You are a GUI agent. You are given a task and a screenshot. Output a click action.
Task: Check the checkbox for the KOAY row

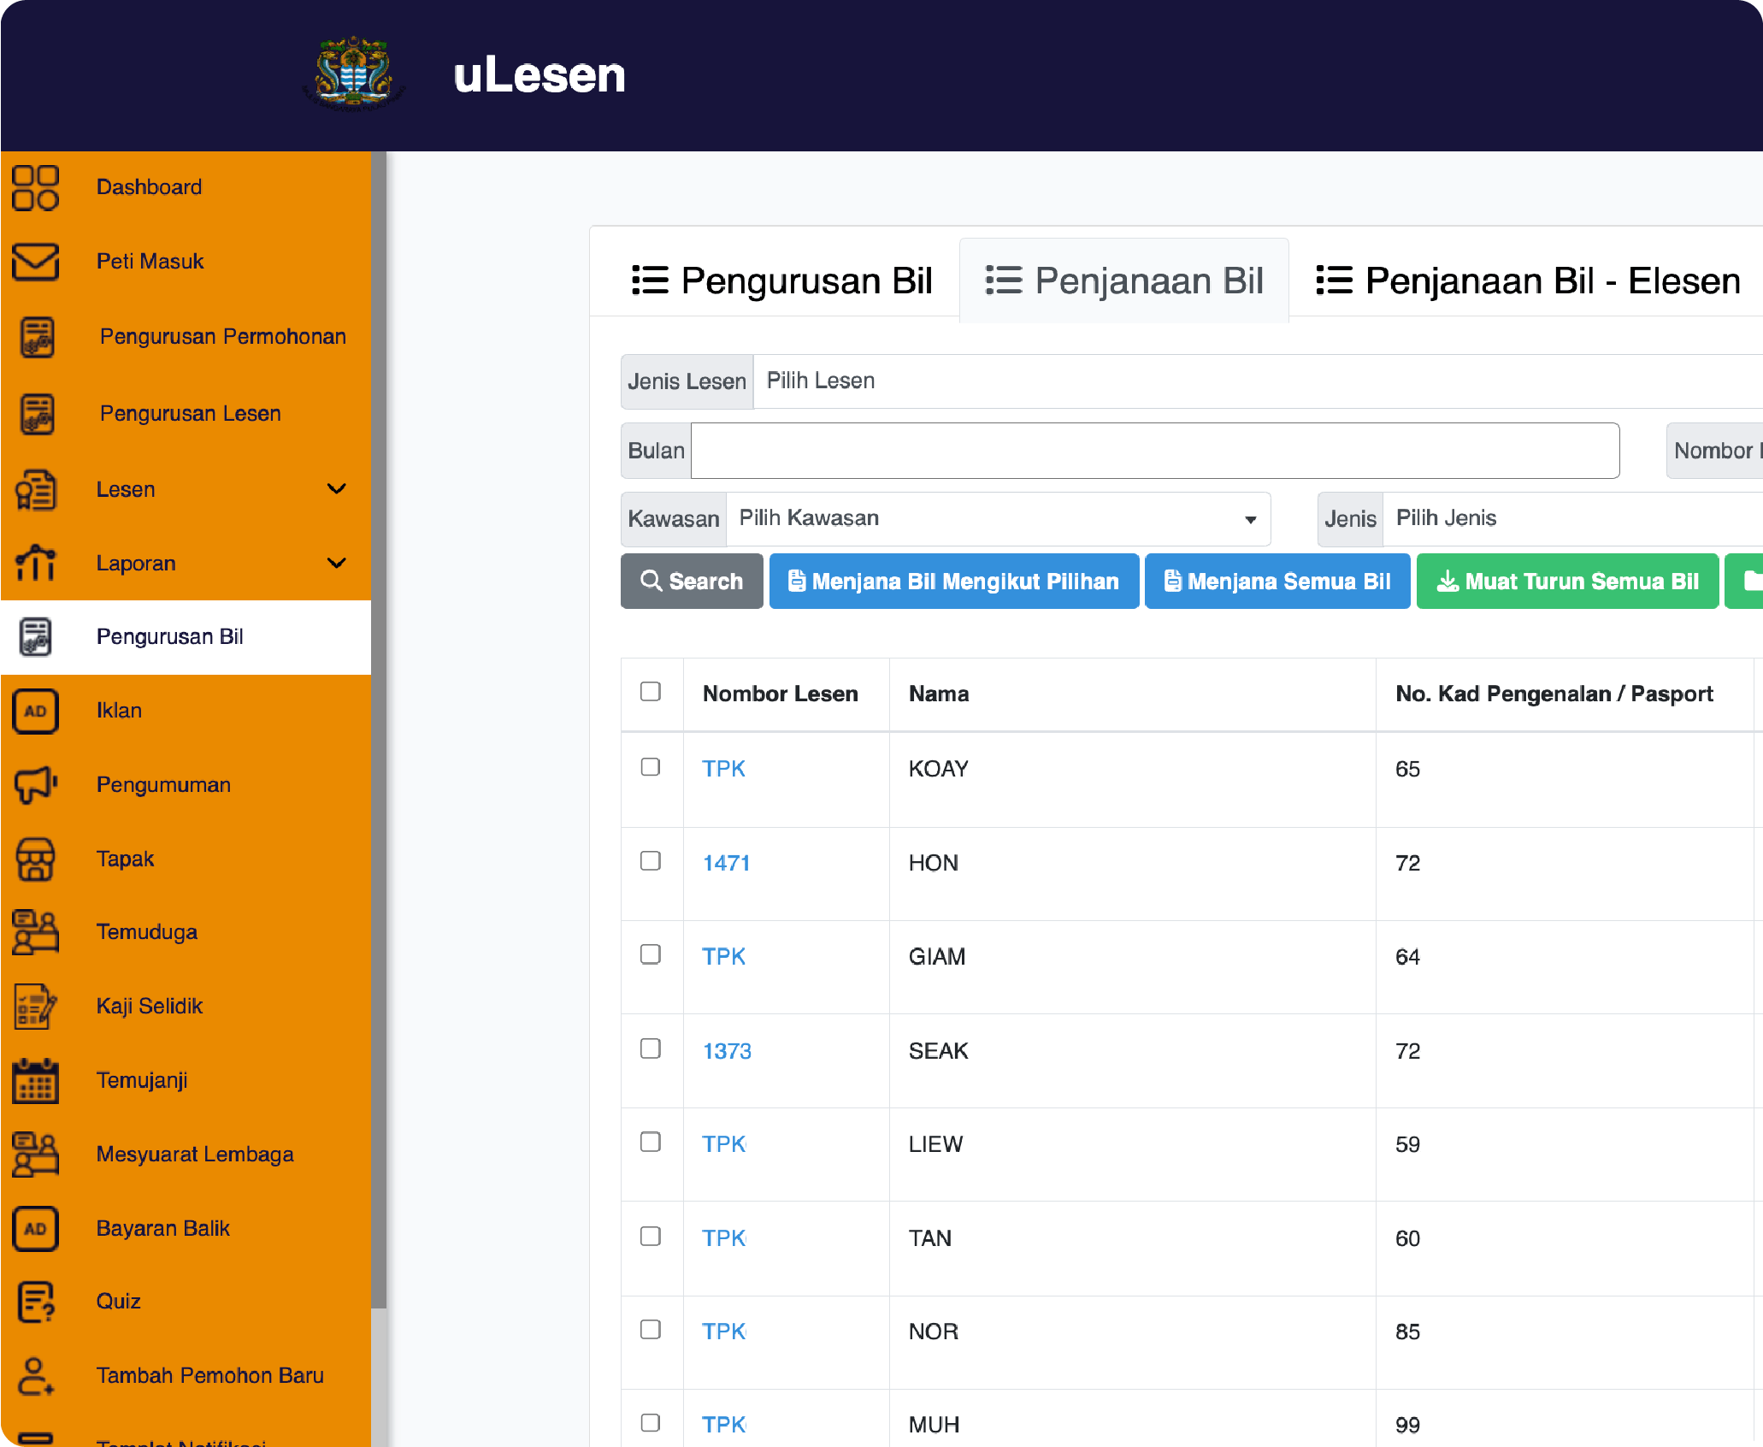pyautogui.click(x=651, y=767)
